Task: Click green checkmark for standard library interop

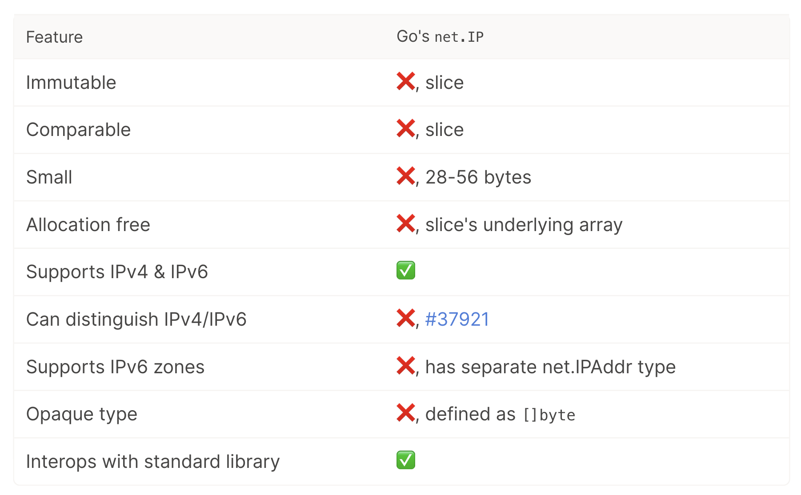Action: (406, 460)
